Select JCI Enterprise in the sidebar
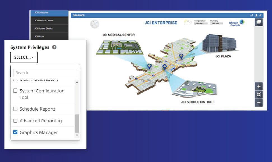The image size is (272, 162). point(49,13)
